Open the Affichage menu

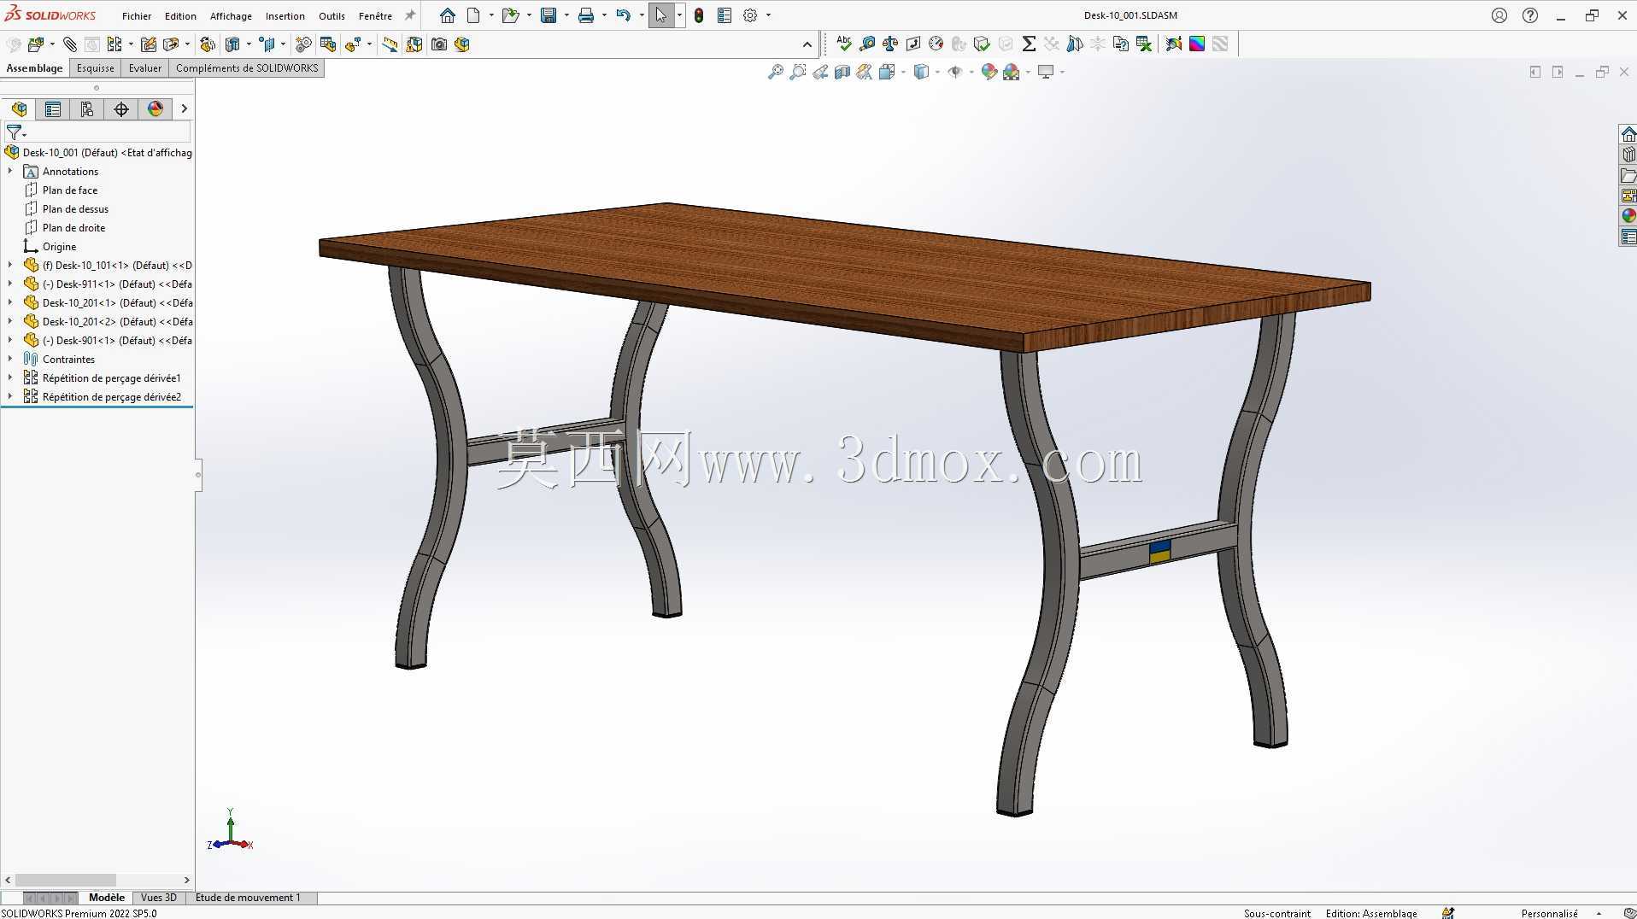tap(231, 15)
